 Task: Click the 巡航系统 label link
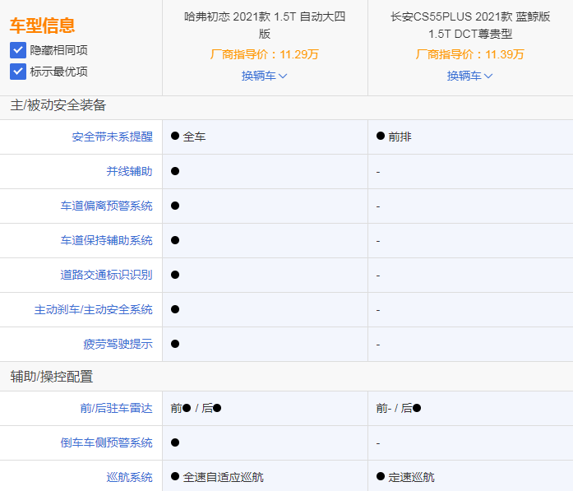click(x=129, y=477)
